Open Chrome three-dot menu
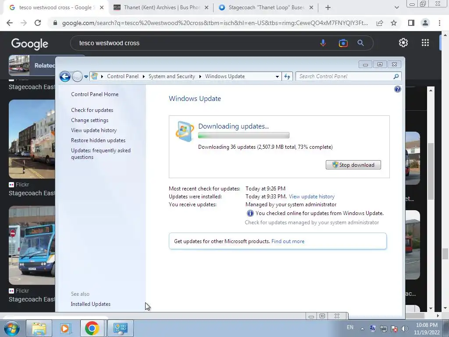Screen dimensions: 449x337 click(439, 23)
